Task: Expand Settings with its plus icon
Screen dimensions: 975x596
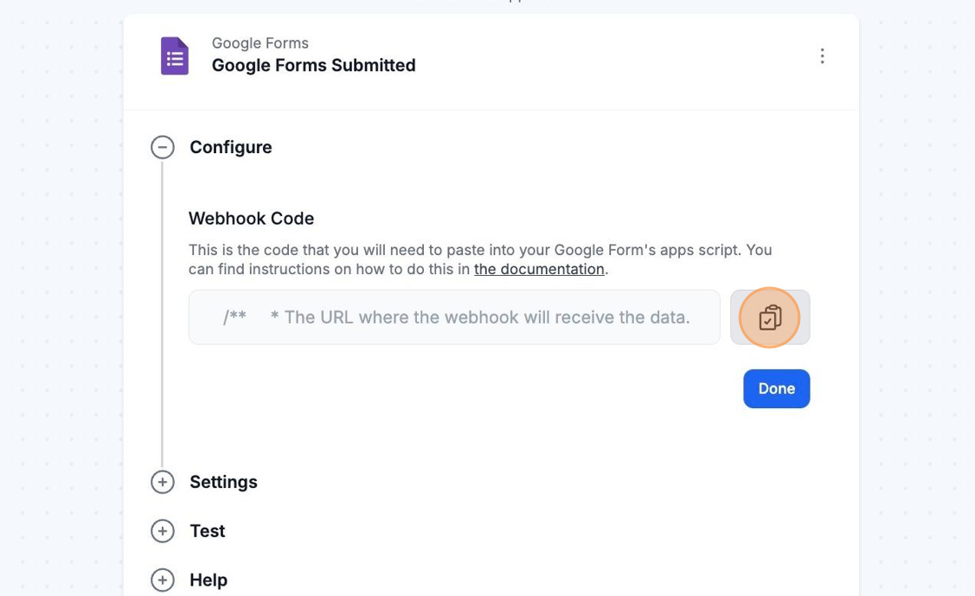Action: pyautogui.click(x=163, y=482)
